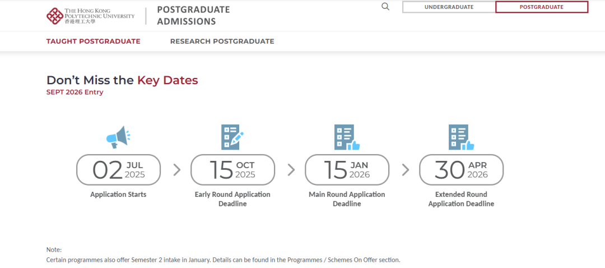The height and width of the screenshot is (268, 605).
Task: Select the 30 APR 2026 date box
Action: point(461,170)
